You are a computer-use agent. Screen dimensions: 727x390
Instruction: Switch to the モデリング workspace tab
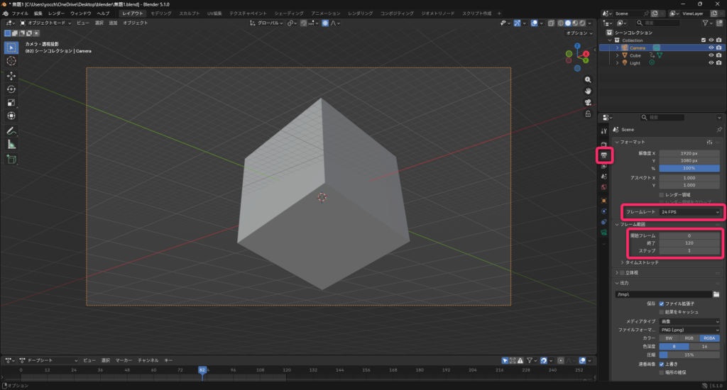tap(161, 13)
